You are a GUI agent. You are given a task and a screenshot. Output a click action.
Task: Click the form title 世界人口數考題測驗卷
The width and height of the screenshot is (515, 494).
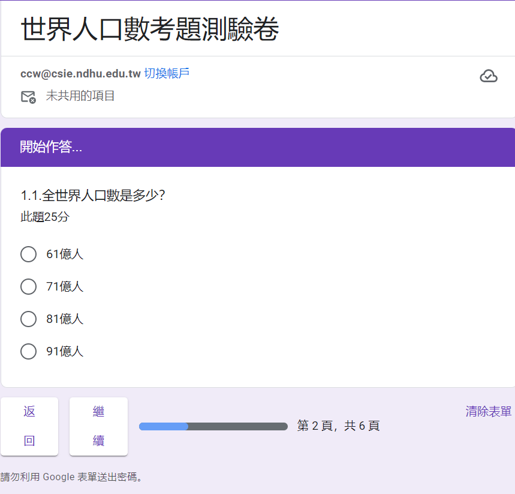149,29
